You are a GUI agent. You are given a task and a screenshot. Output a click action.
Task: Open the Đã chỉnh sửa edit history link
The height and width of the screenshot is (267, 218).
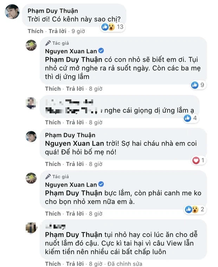pyautogui.click(x=125, y=263)
